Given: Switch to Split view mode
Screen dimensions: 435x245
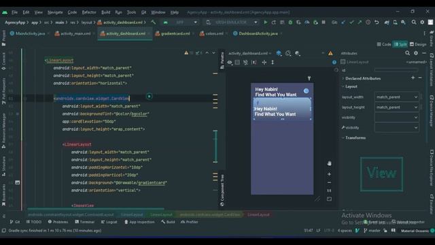Looking at the screenshot, I should coord(400,44).
